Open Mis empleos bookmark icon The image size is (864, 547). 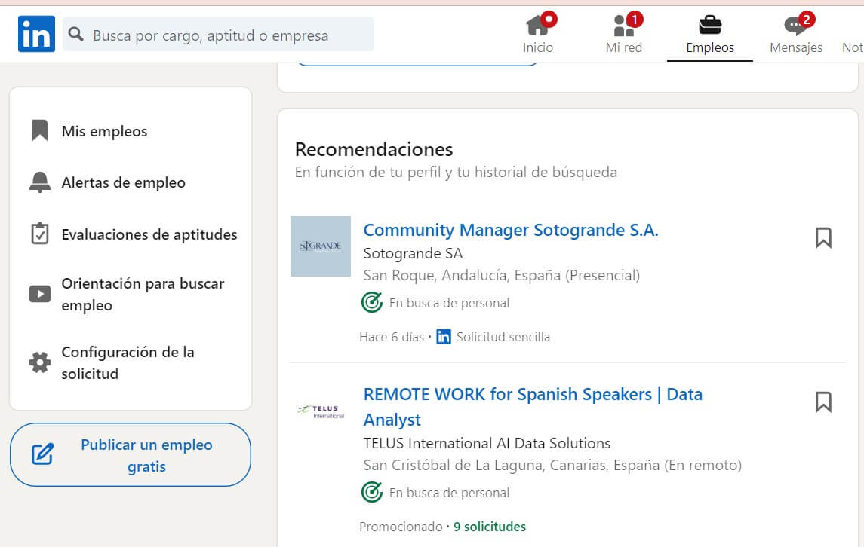pyautogui.click(x=39, y=130)
